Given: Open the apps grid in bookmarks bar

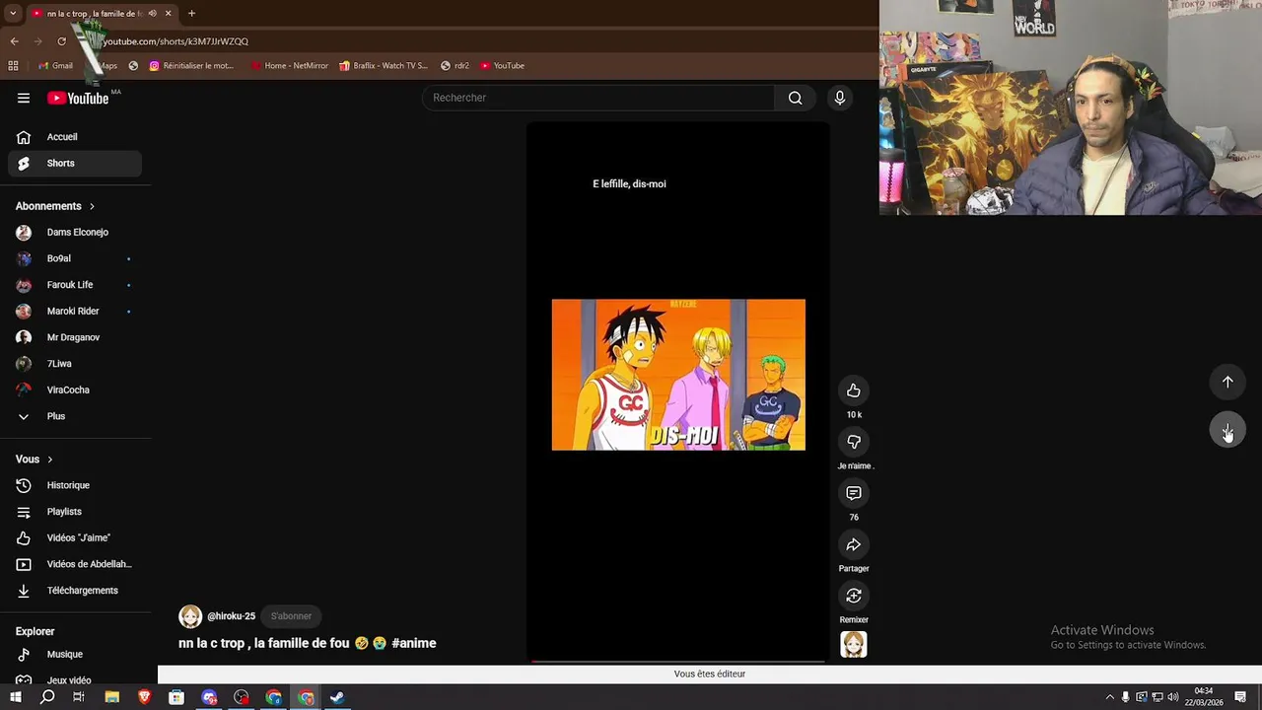Looking at the screenshot, I should click(13, 66).
